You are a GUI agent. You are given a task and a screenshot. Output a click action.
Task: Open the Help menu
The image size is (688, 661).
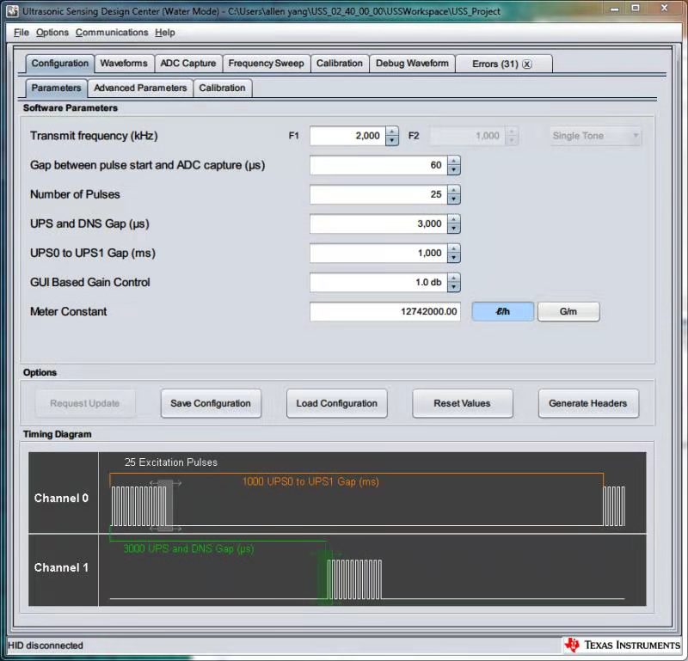click(x=165, y=33)
